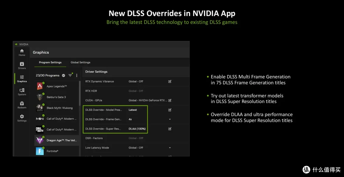This screenshot has width=344, height=177.
Task: Open the three-dot more options menu
Action: tap(76, 75)
